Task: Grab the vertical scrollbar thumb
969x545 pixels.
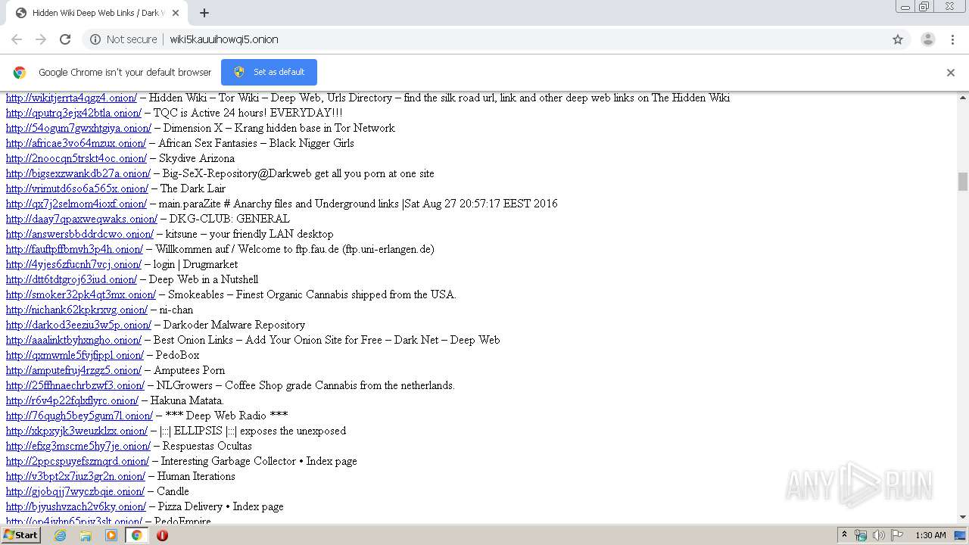Action: coord(963,182)
